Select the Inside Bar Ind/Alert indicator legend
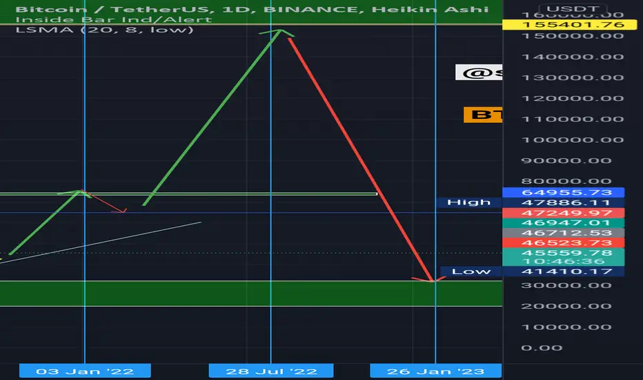This screenshot has width=643, height=380. click(x=114, y=19)
